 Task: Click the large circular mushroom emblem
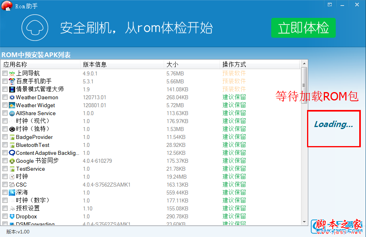pyautogui.click(x=35, y=28)
